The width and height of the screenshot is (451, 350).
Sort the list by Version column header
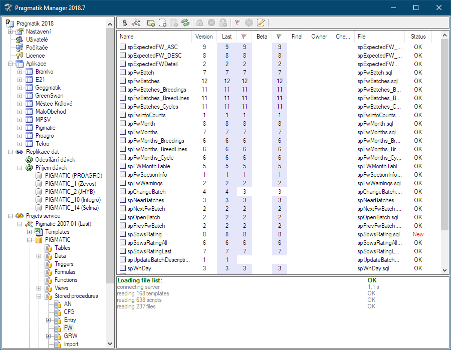[x=204, y=37]
